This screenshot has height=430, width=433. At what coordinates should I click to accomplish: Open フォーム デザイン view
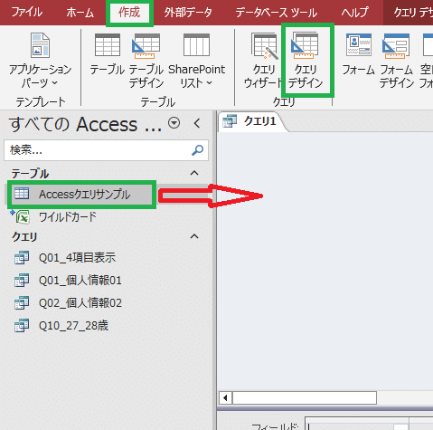pyautogui.click(x=396, y=61)
